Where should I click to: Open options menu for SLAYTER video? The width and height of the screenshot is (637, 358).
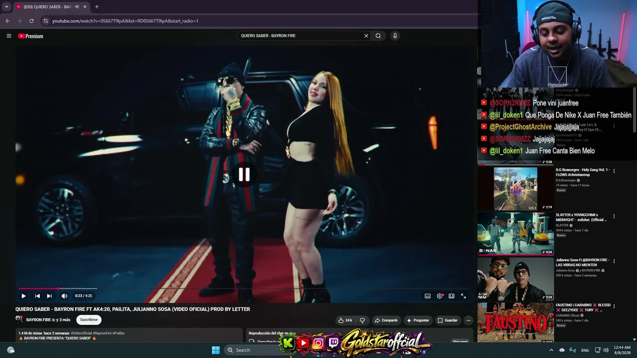tap(614, 216)
